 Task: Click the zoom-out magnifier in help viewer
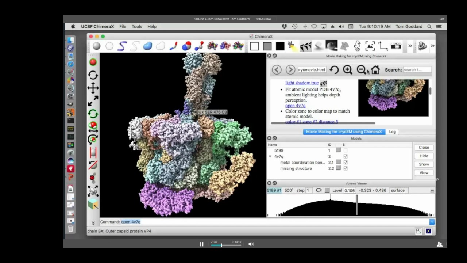[361, 70]
